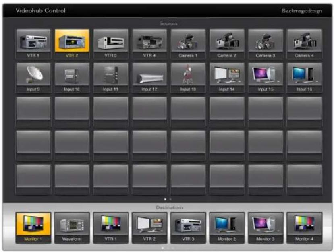The width and height of the screenshot is (334, 252).
Task: Select the Input 9 satellite dish source
Action: (x=33, y=78)
